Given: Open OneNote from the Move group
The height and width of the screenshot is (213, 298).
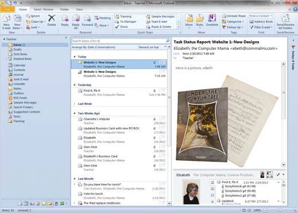Looking at the screenshot, I should (x=212, y=21).
